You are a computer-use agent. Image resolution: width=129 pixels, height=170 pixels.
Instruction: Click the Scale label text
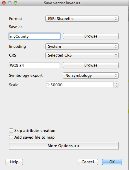[14, 85]
